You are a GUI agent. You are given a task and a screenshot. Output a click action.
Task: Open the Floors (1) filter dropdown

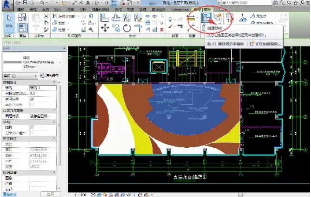click(20, 76)
